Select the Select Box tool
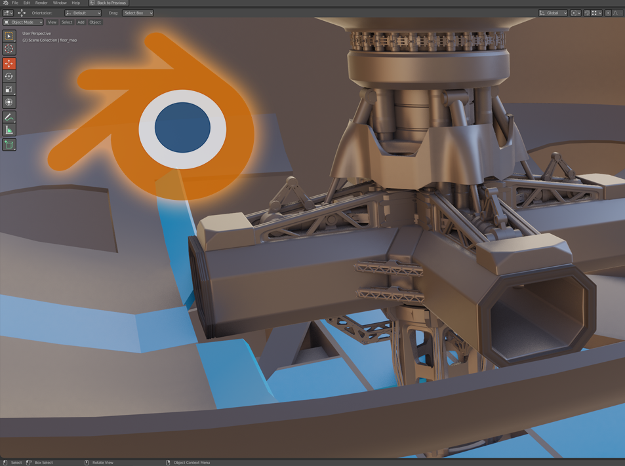 click(x=9, y=36)
